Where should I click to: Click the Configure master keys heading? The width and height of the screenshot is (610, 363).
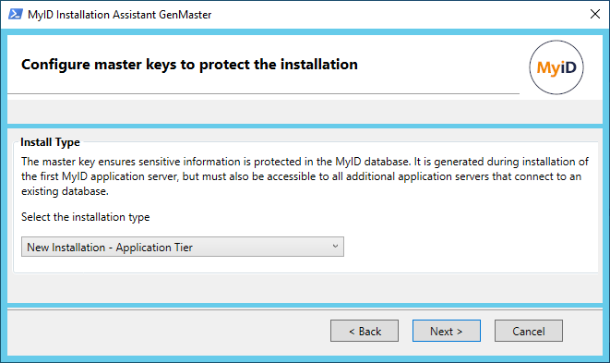point(189,65)
